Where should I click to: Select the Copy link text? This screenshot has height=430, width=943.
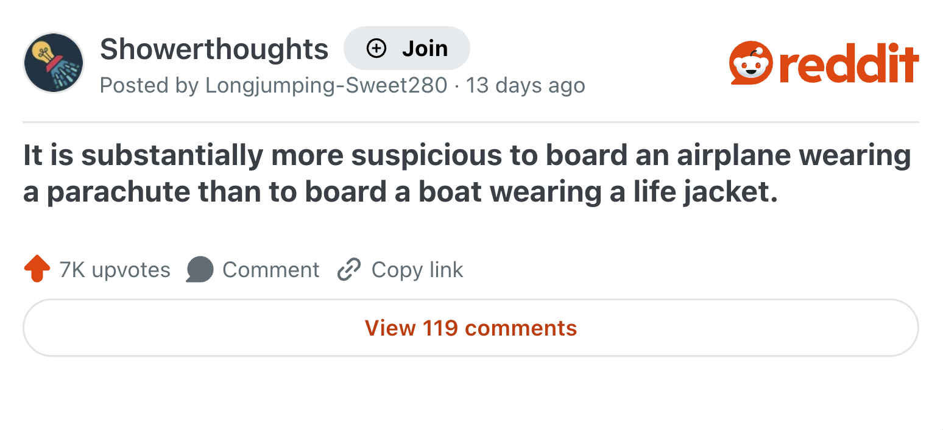417,269
